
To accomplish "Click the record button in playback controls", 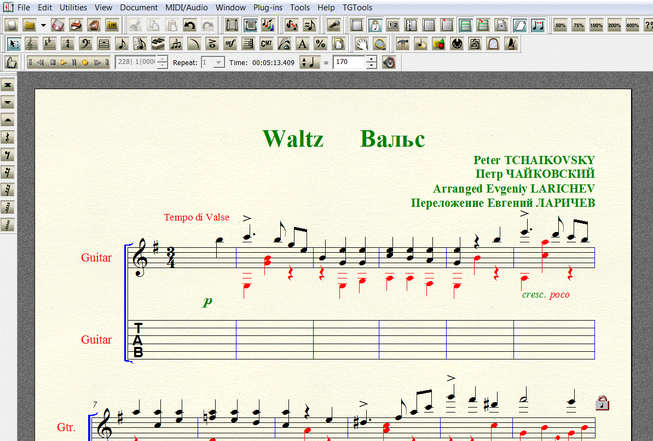I will (85, 62).
